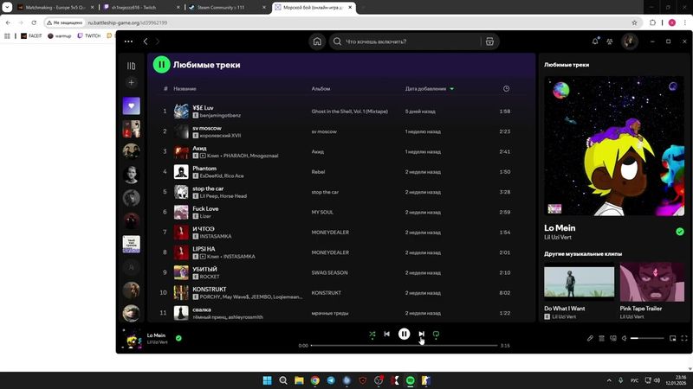
Task: Click the volume slider in player bar
Action: (645, 339)
